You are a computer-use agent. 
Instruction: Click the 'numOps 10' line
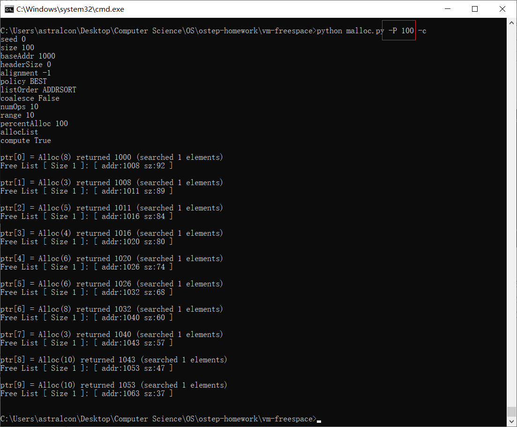click(20, 107)
